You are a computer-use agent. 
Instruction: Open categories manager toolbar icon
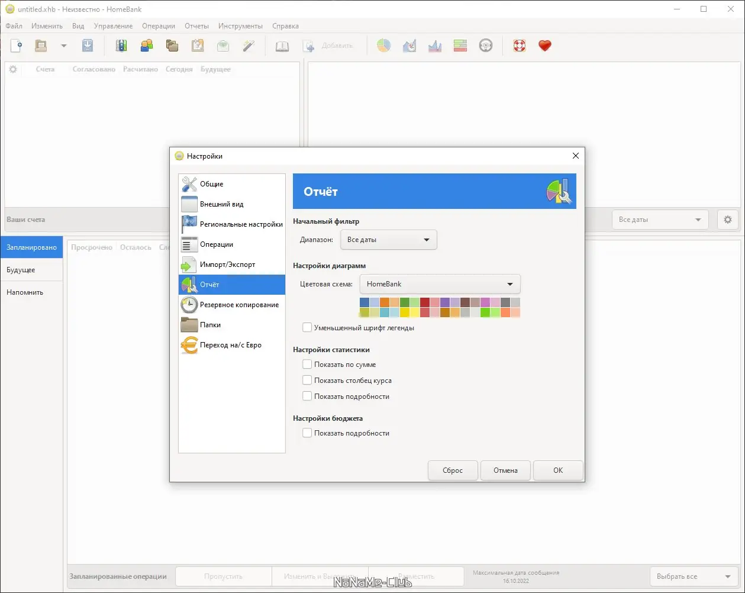pos(172,46)
